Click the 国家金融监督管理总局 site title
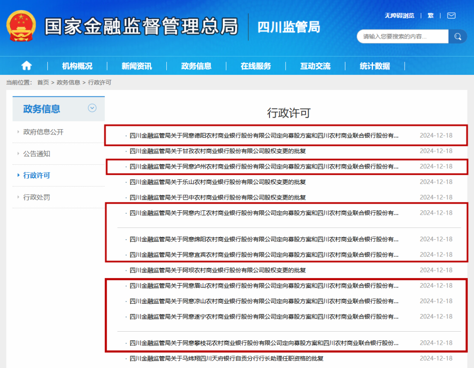 [x=141, y=26]
